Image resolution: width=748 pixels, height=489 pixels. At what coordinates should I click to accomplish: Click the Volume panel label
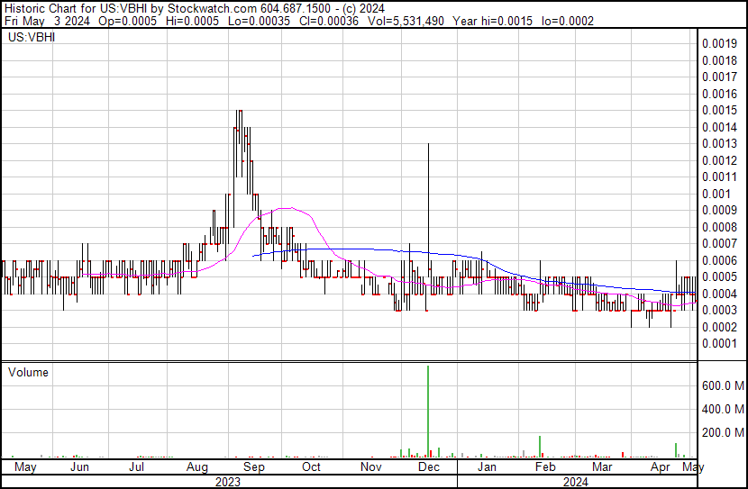pyautogui.click(x=28, y=372)
